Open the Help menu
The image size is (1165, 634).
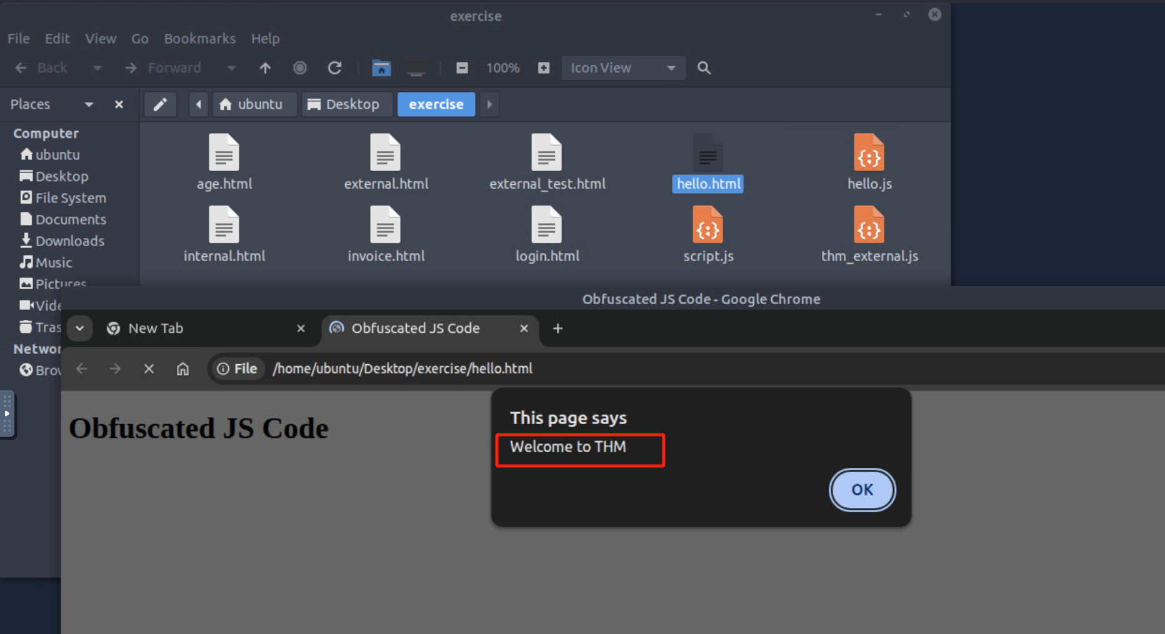click(266, 39)
